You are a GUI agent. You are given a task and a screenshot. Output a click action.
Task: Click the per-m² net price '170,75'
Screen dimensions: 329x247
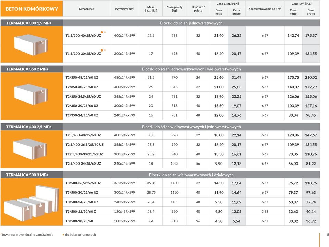[x=293, y=77]
